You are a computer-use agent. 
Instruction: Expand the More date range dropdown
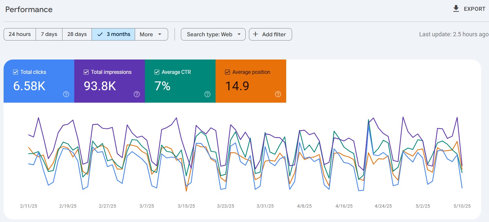[x=151, y=34]
